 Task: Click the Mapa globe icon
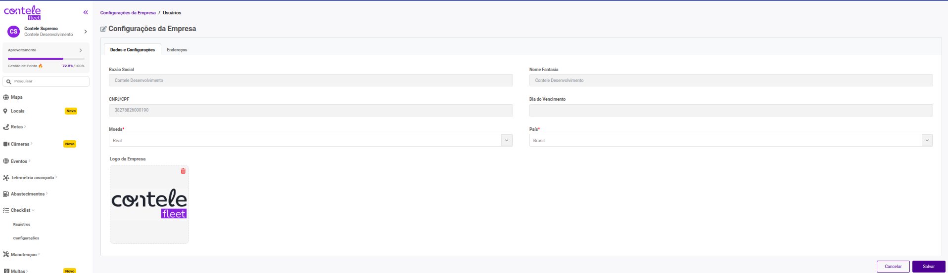tap(6, 97)
